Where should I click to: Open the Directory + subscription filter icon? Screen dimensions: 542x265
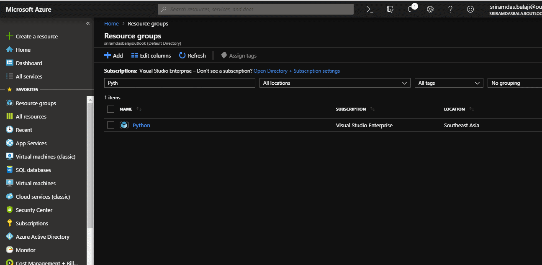pos(390,9)
